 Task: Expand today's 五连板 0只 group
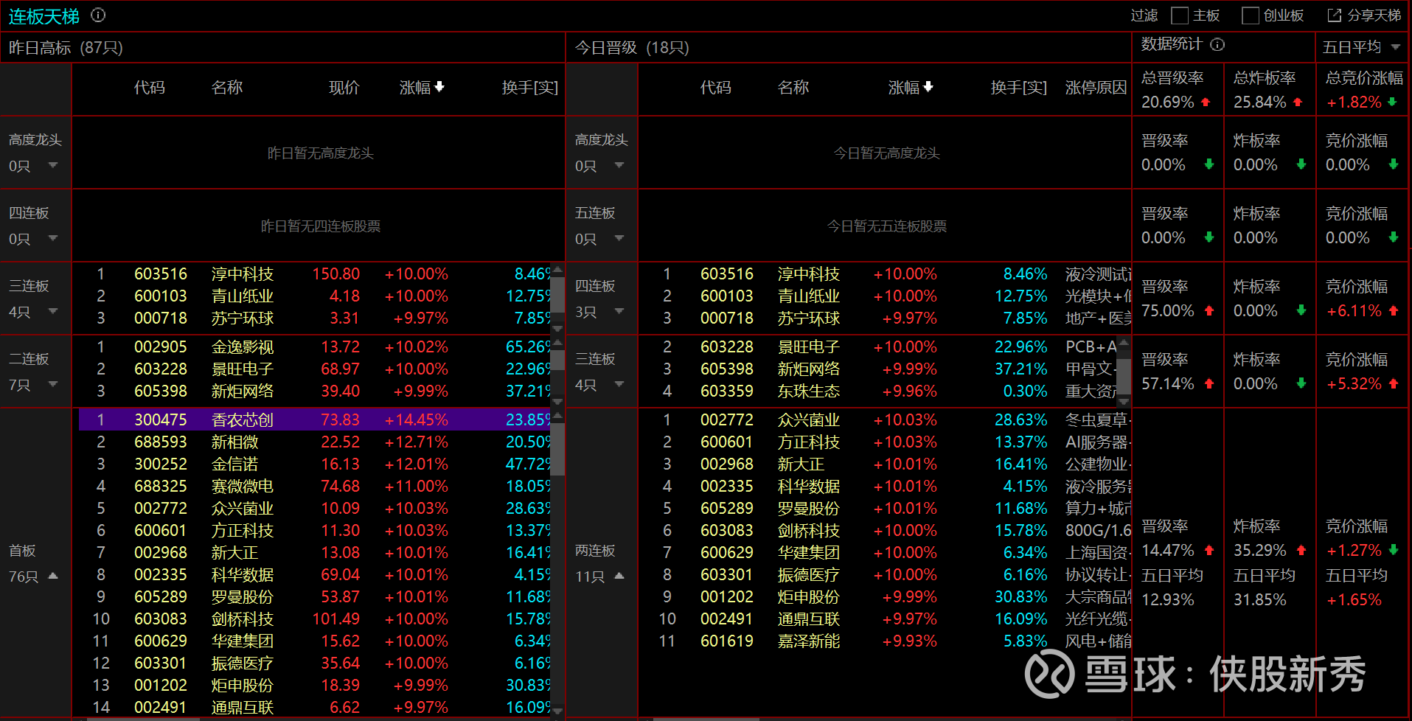pyautogui.click(x=619, y=238)
